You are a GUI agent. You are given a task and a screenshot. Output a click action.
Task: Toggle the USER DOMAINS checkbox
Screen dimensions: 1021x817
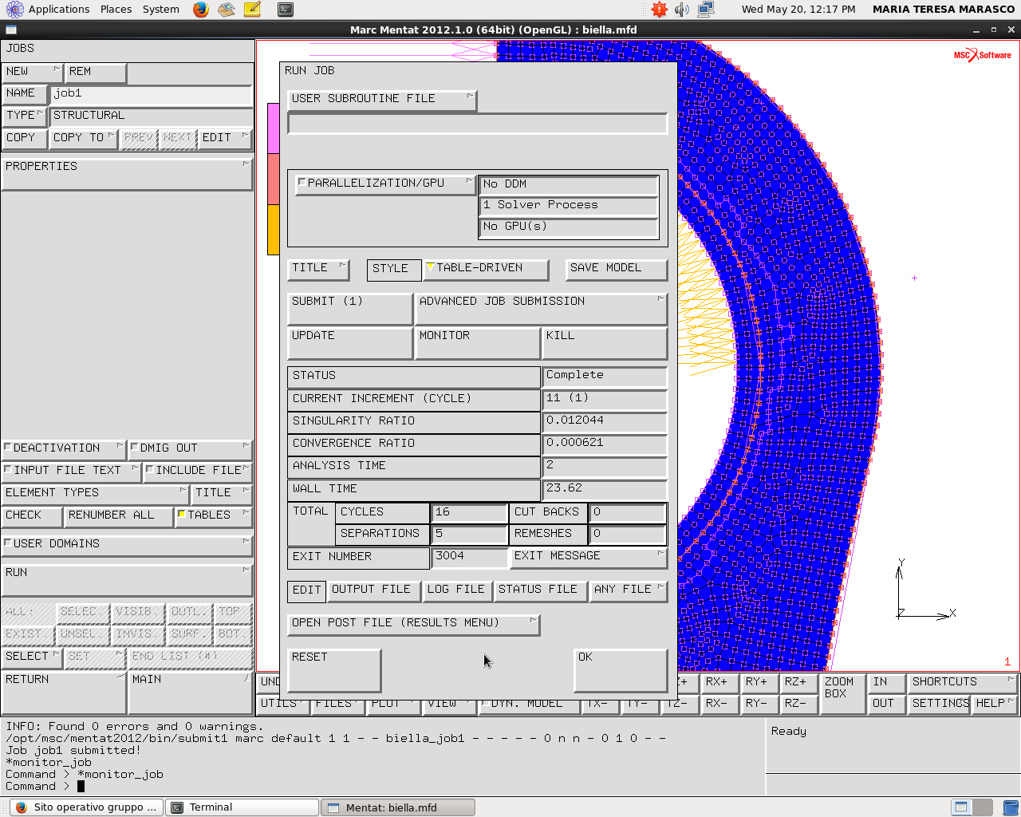tap(7, 543)
